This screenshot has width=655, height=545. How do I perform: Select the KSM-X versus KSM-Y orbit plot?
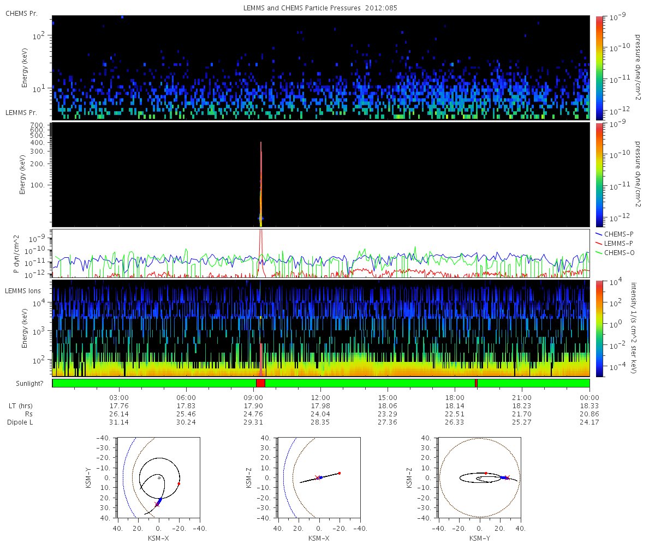(159, 477)
